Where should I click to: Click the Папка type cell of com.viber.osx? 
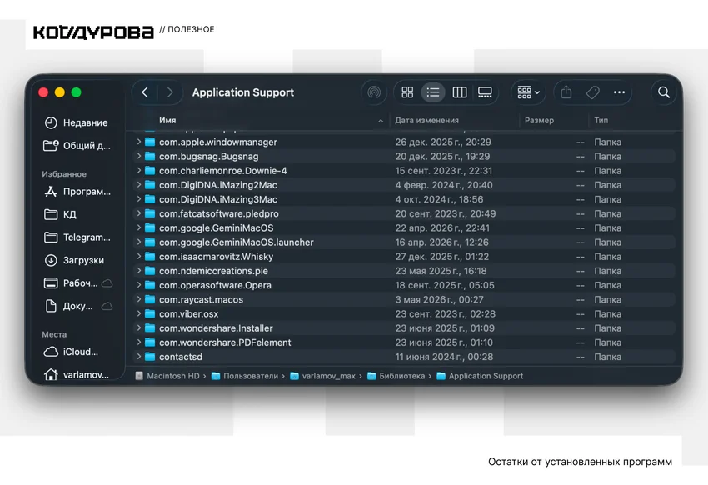pyautogui.click(x=608, y=314)
